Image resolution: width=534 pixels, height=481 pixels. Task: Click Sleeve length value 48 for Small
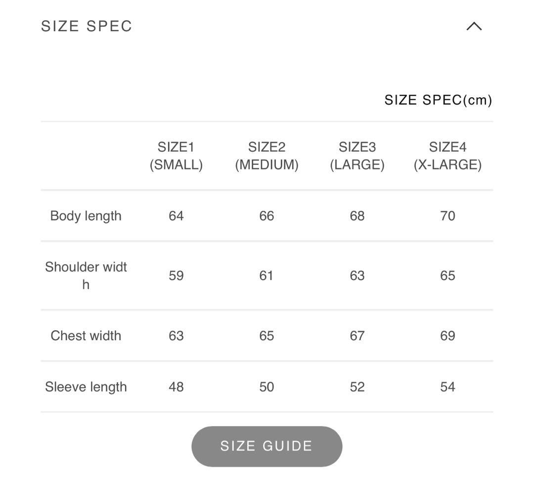click(x=176, y=387)
